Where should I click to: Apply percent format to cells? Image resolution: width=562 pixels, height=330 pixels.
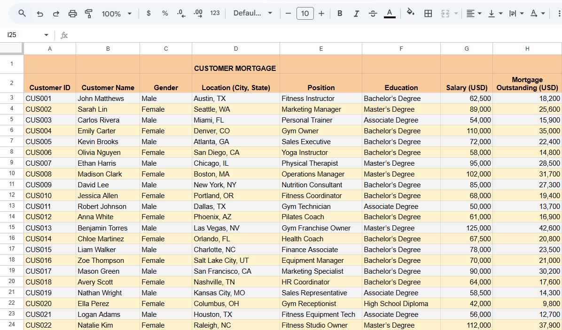(165, 13)
